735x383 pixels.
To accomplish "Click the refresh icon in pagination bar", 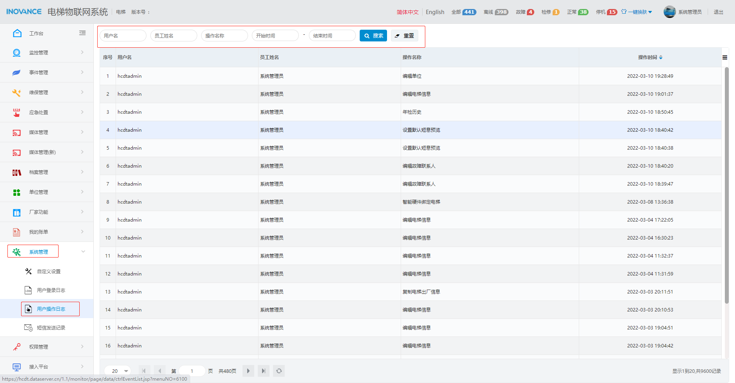I will (279, 371).
